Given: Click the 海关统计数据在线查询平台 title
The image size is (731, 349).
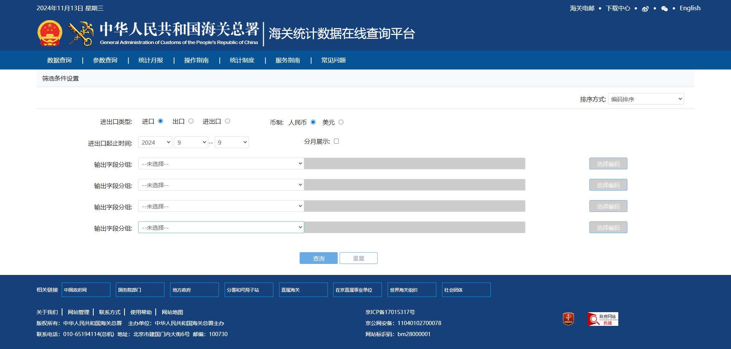Looking at the screenshot, I should 342,33.
